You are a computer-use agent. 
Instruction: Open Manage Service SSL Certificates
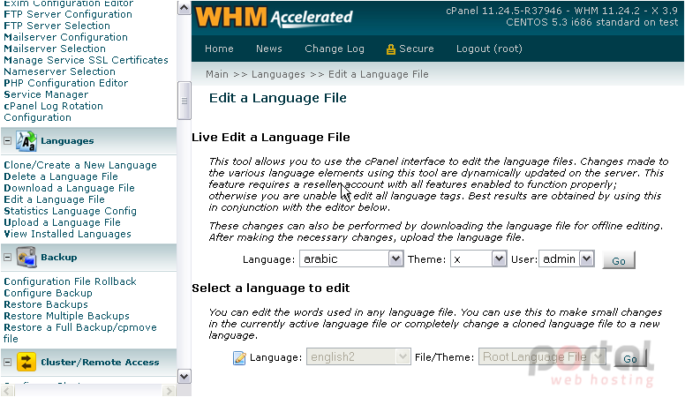tap(86, 60)
